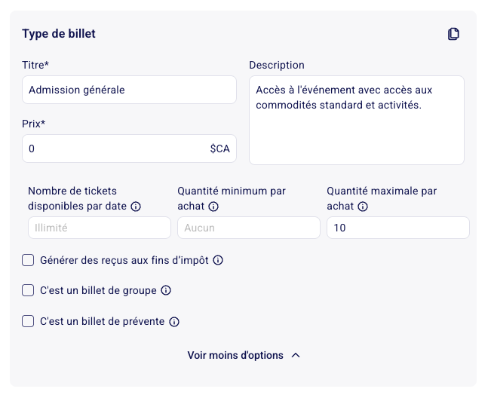Click the Type de billet heading
Image resolution: width=491 pixels, height=398 pixels.
tap(59, 34)
